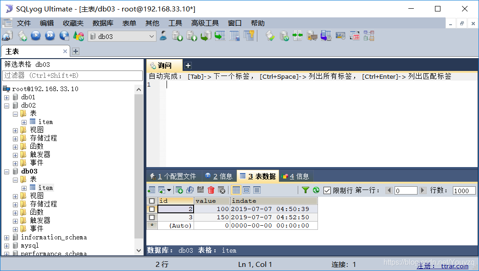Run the current query with Execute icon
The height and width of the screenshot is (271, 479).
[x=36, y=36]
